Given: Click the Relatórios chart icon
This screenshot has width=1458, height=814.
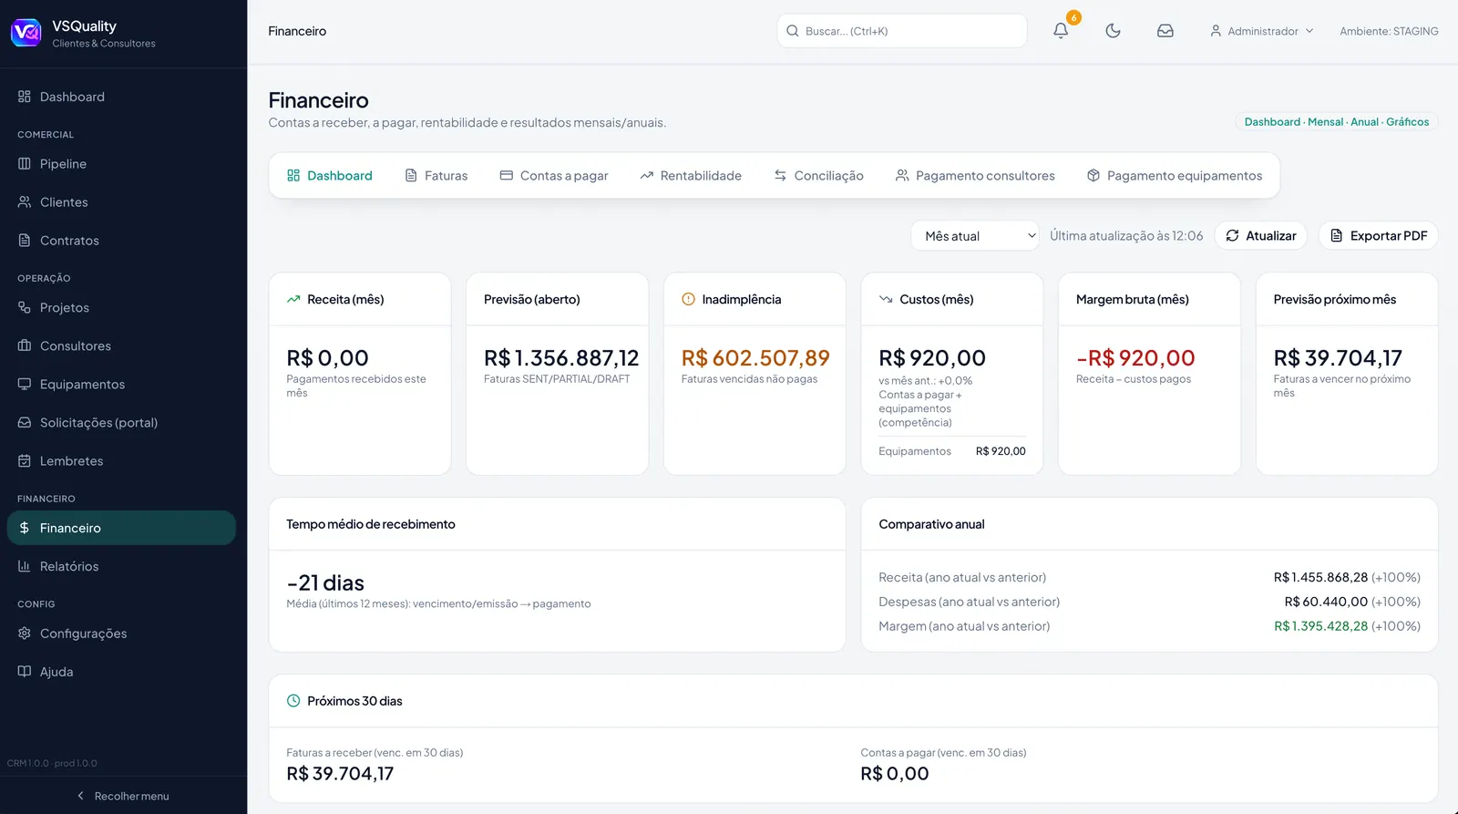Looking at the screenshot, I should pos(25,566).
